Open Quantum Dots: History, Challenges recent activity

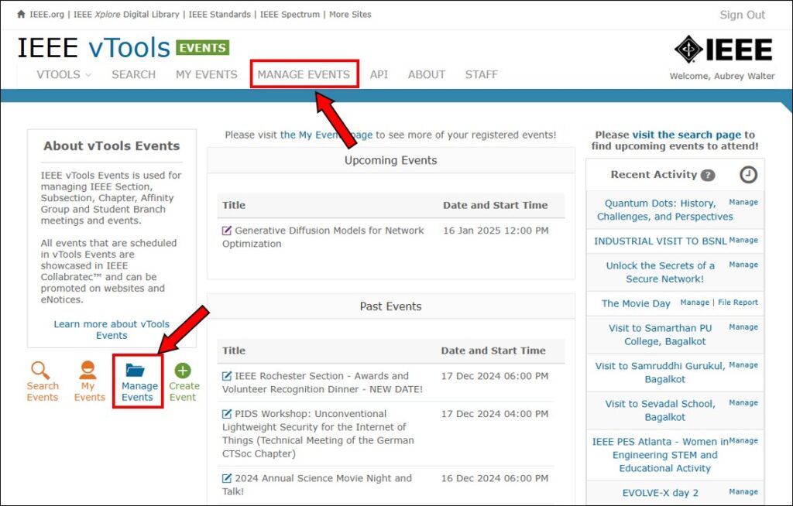click(664, 210)
